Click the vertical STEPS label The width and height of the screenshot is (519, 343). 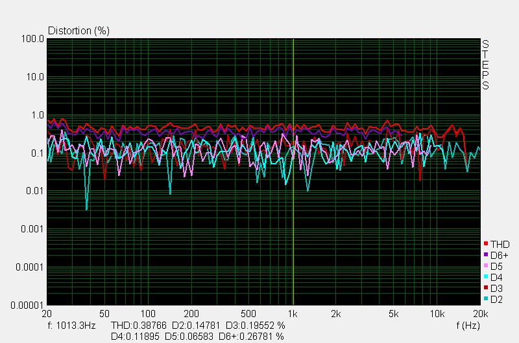pos(485,65)
